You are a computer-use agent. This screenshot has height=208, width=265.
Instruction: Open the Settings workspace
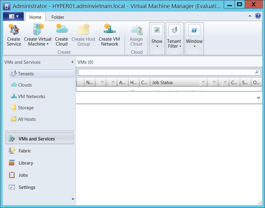point(39,187)
